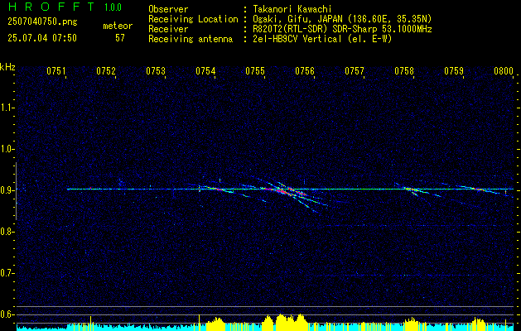This screenshot has height=331, width=521.
Task: Click the receiver line with 53.1000MHz
Action: point(342,29)
